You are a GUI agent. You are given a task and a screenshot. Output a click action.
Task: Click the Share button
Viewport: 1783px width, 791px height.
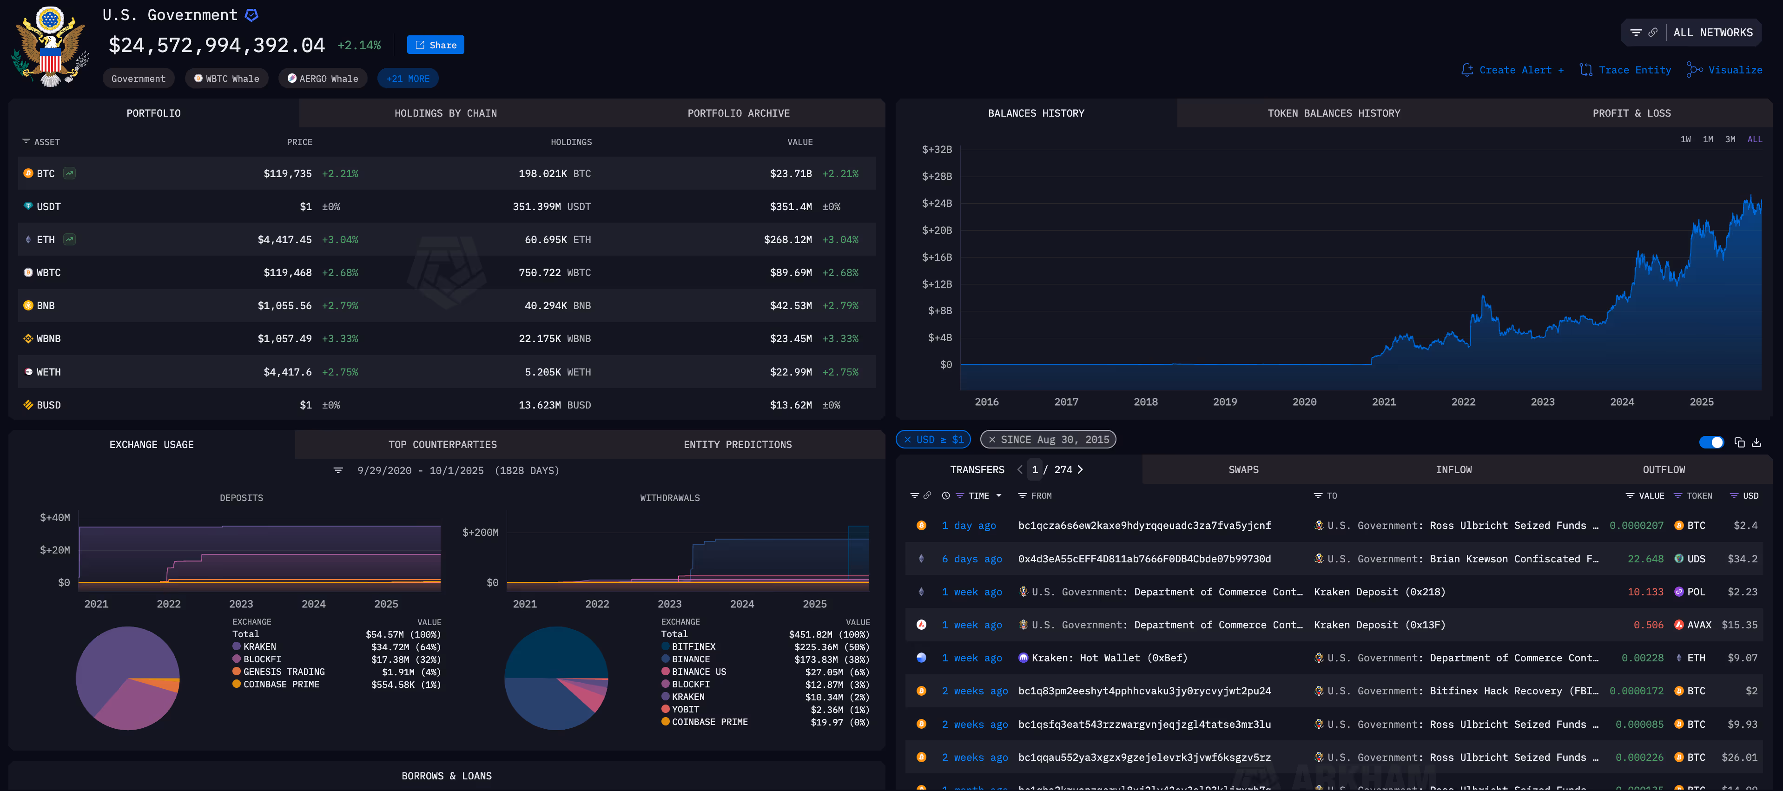point(436,45)
